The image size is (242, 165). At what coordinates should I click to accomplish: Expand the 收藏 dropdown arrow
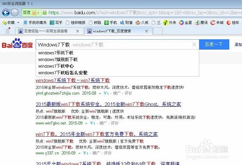pos(18,23)
